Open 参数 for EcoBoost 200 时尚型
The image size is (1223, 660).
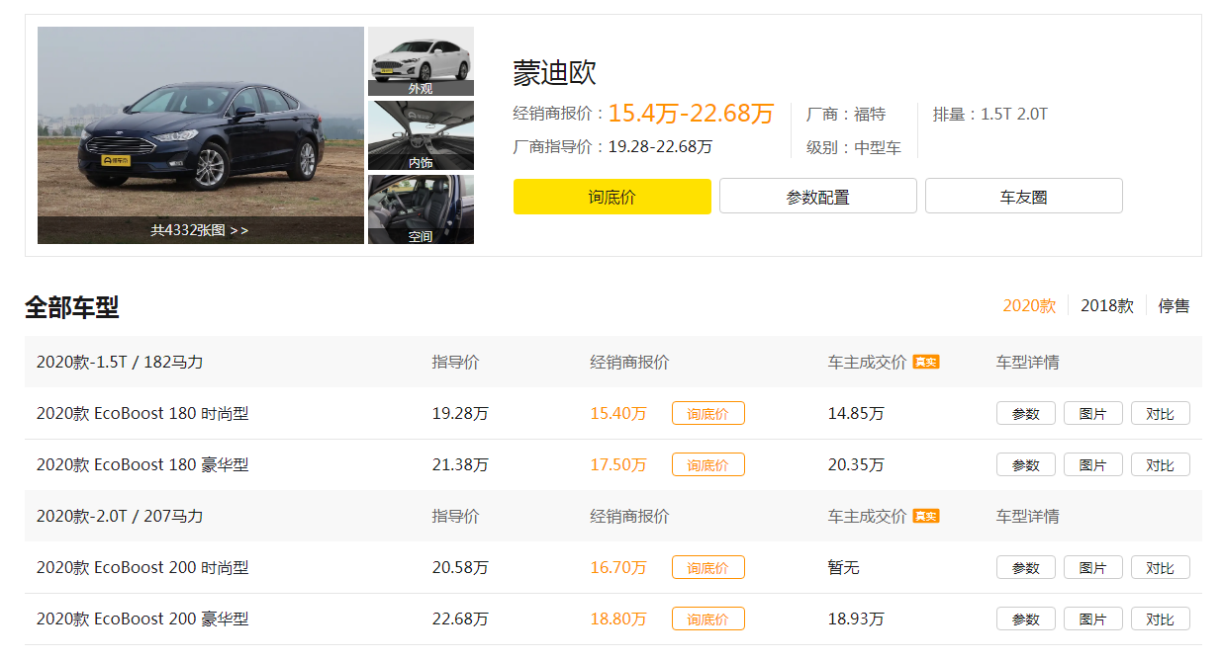click(1026, 567)
